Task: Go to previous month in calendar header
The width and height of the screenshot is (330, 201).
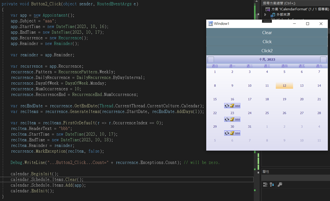Action: click(210, 60)
